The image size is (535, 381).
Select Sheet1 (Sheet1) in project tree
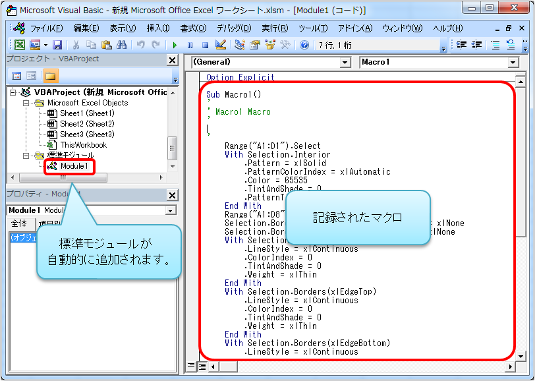[87, 113]
